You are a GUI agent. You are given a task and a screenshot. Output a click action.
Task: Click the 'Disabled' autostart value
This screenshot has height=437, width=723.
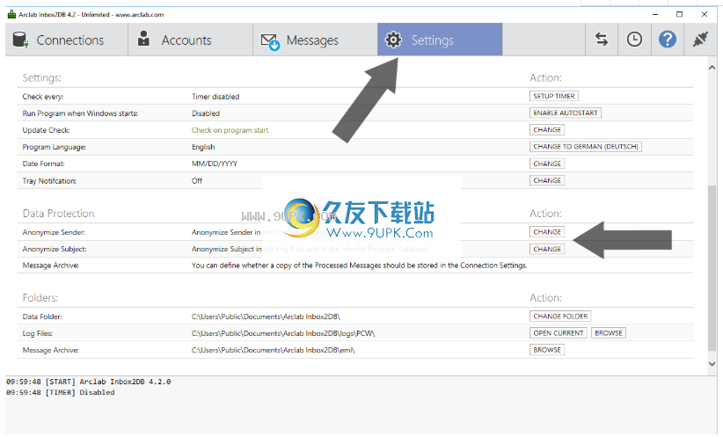[206, 113]
